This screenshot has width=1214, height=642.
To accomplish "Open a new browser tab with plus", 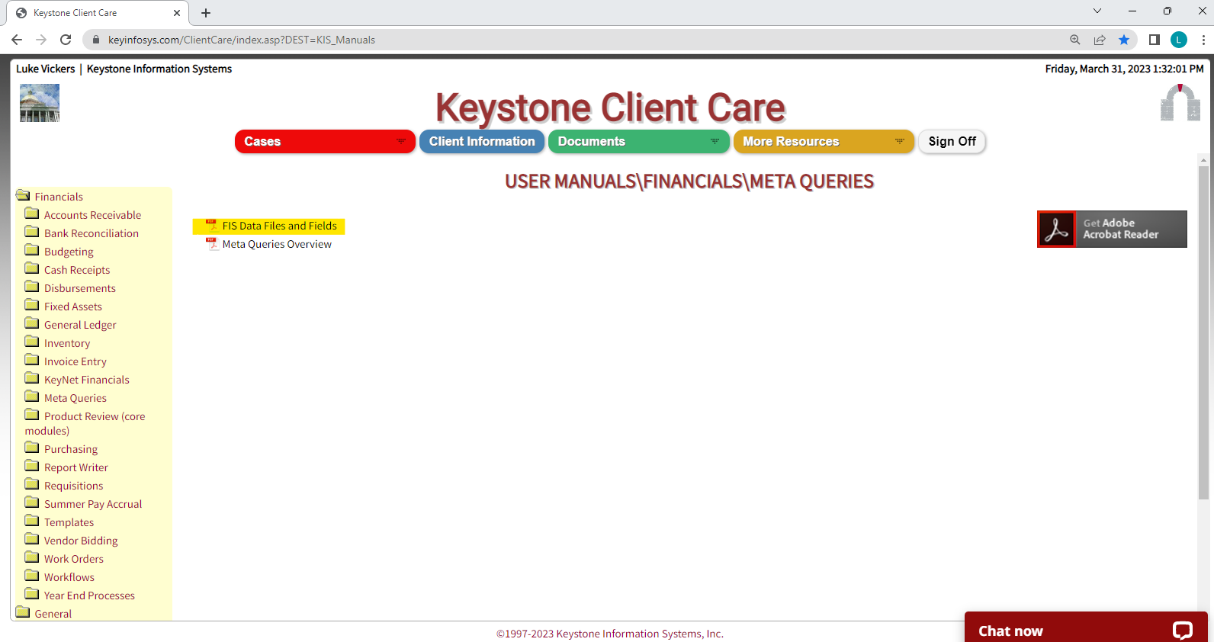I will pos(206,13).
